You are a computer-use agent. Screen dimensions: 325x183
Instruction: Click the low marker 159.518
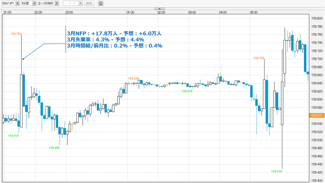[13, 135]
